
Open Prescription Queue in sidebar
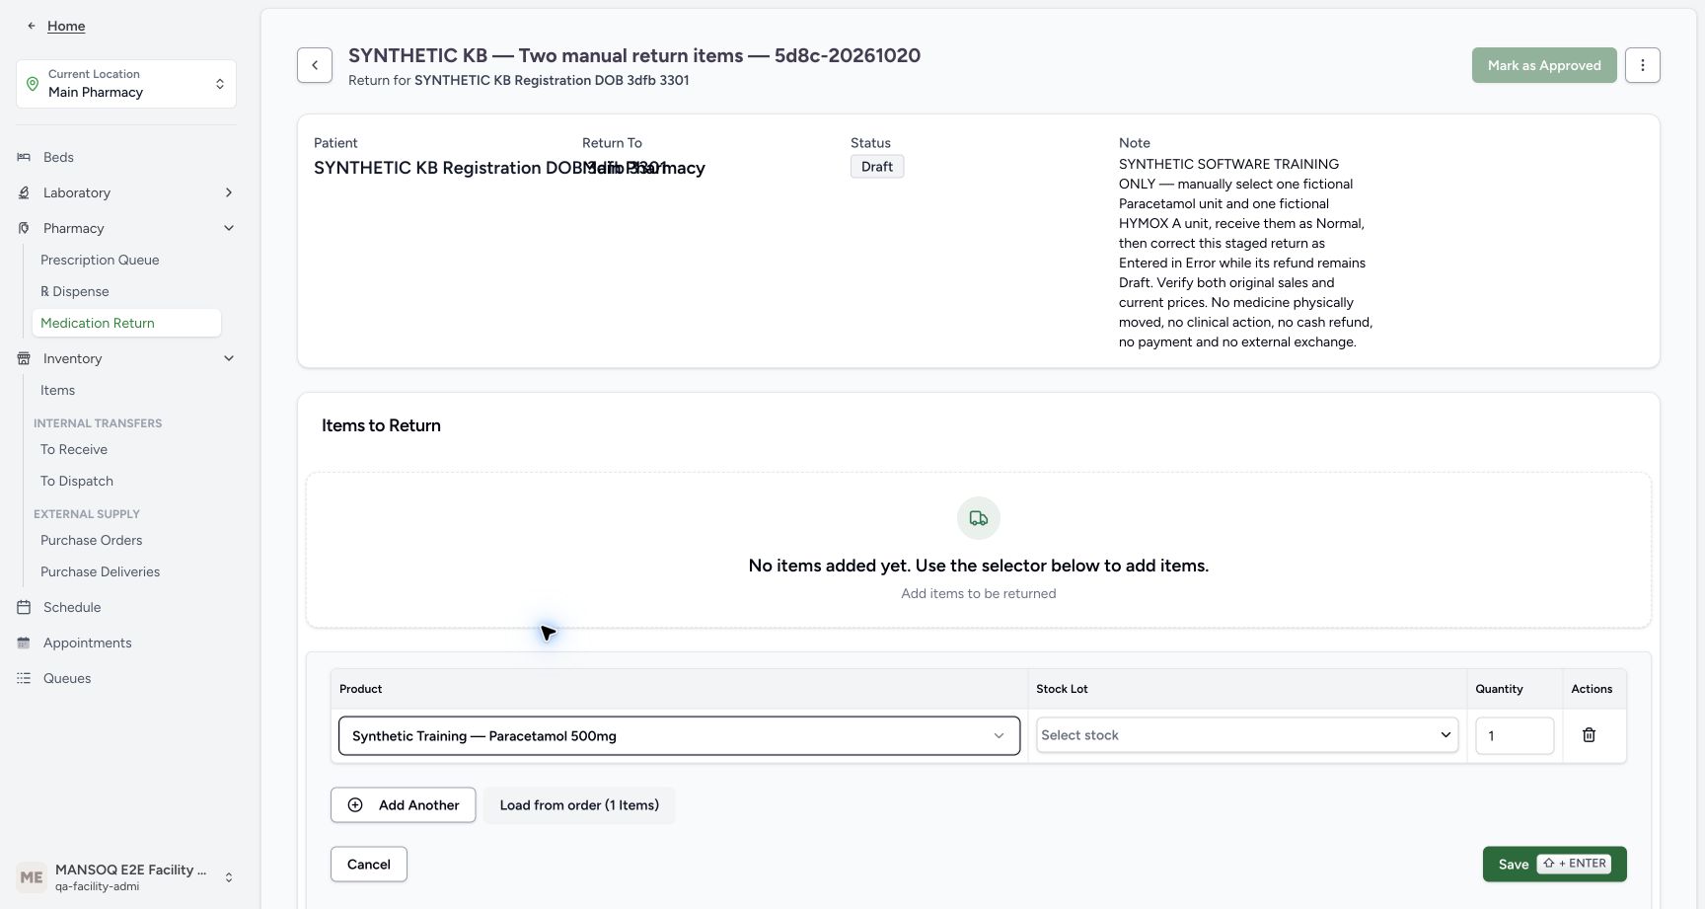click(100, 260)
